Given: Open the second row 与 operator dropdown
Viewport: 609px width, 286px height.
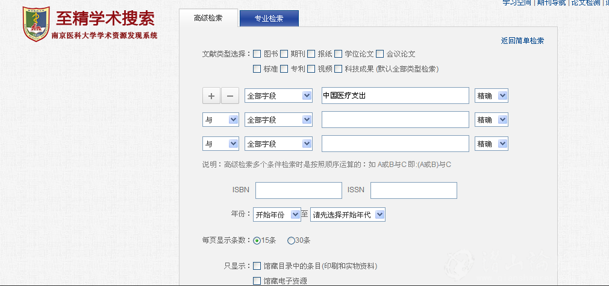Looking at the screenshot, I should click(220, 120).
